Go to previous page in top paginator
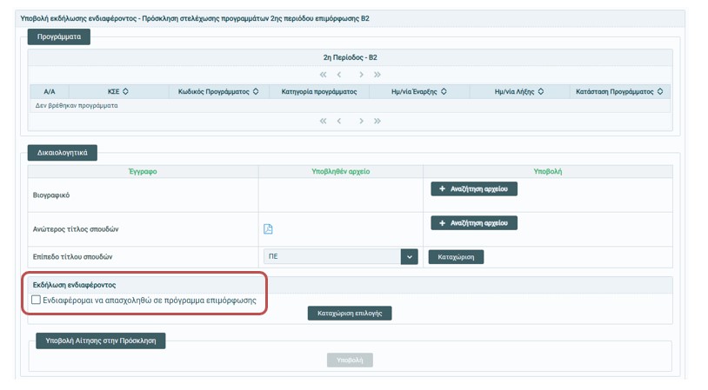 coord(339,75)
